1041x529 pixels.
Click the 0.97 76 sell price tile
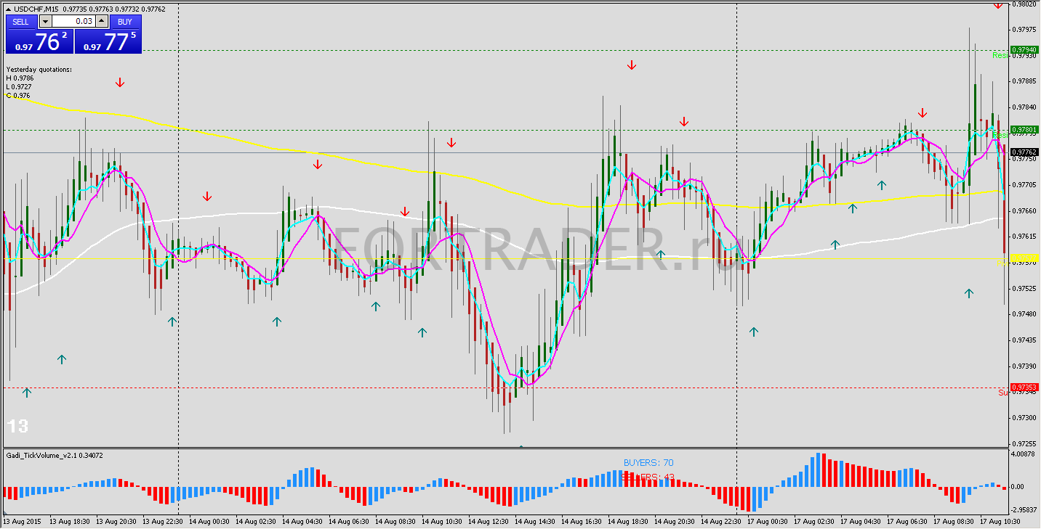[x=40, y=41]
